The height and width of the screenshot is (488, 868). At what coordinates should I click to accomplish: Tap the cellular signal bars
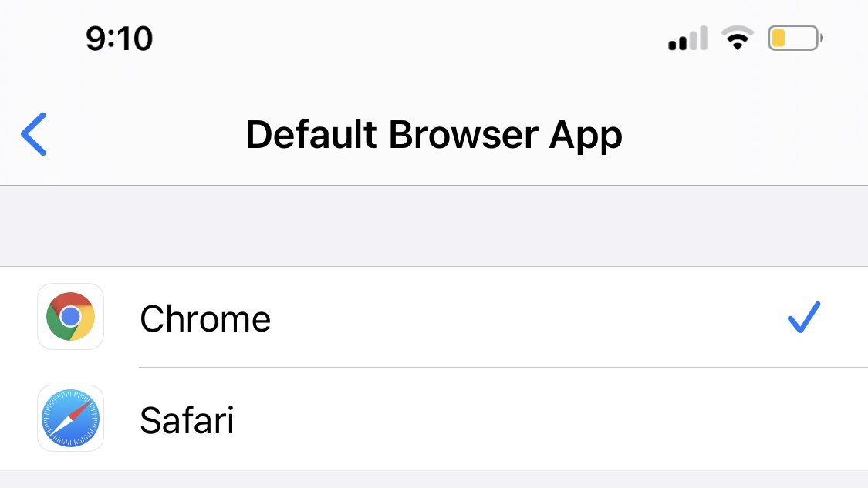[x=687, y=39]
